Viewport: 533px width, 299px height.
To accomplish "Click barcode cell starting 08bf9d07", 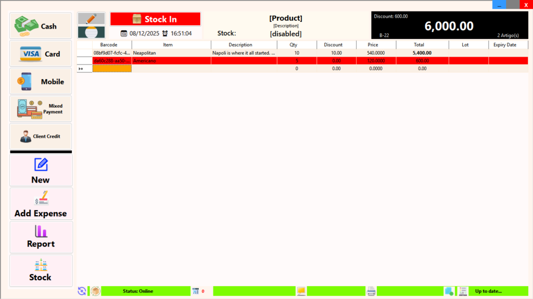I will (112, 53).
